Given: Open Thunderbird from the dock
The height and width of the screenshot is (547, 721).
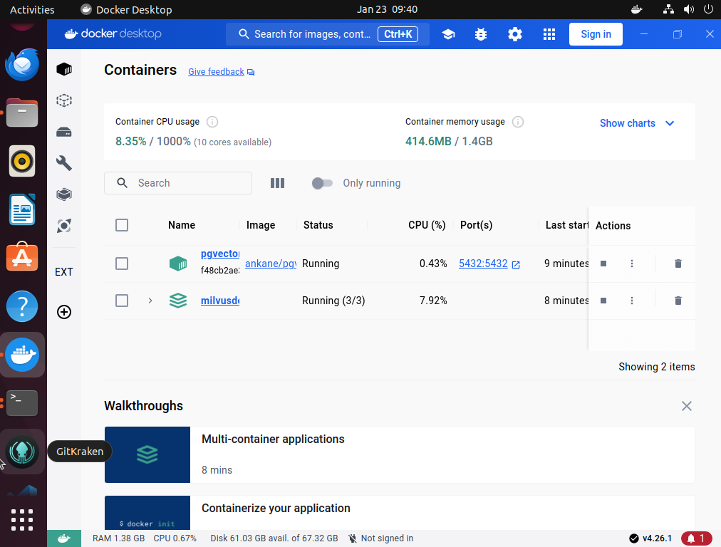Looking at the screenshot, I should tap(22, 65).
